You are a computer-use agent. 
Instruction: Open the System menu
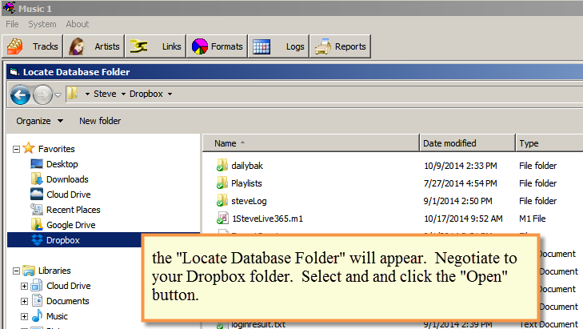42,24
